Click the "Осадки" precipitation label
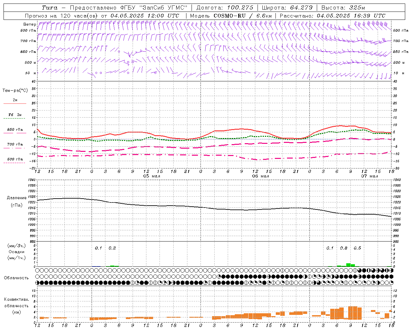Viewport: 410px width, 328px height. [17, 252]
